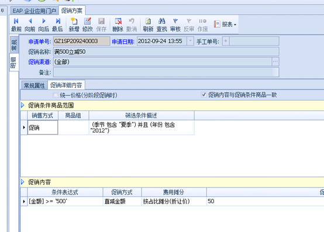Viewport: 324px width, 232px height.
Task: Click the 备注 remarks field
Action: [166, 72]
